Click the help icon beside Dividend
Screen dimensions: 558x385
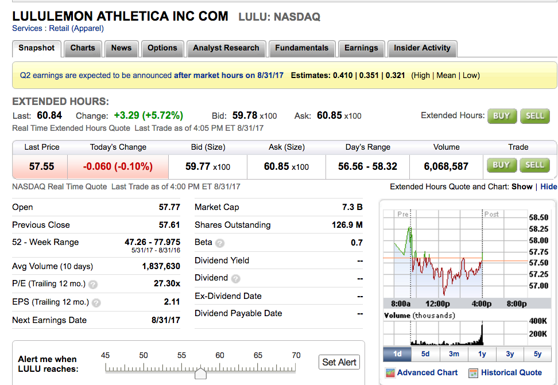235,279
